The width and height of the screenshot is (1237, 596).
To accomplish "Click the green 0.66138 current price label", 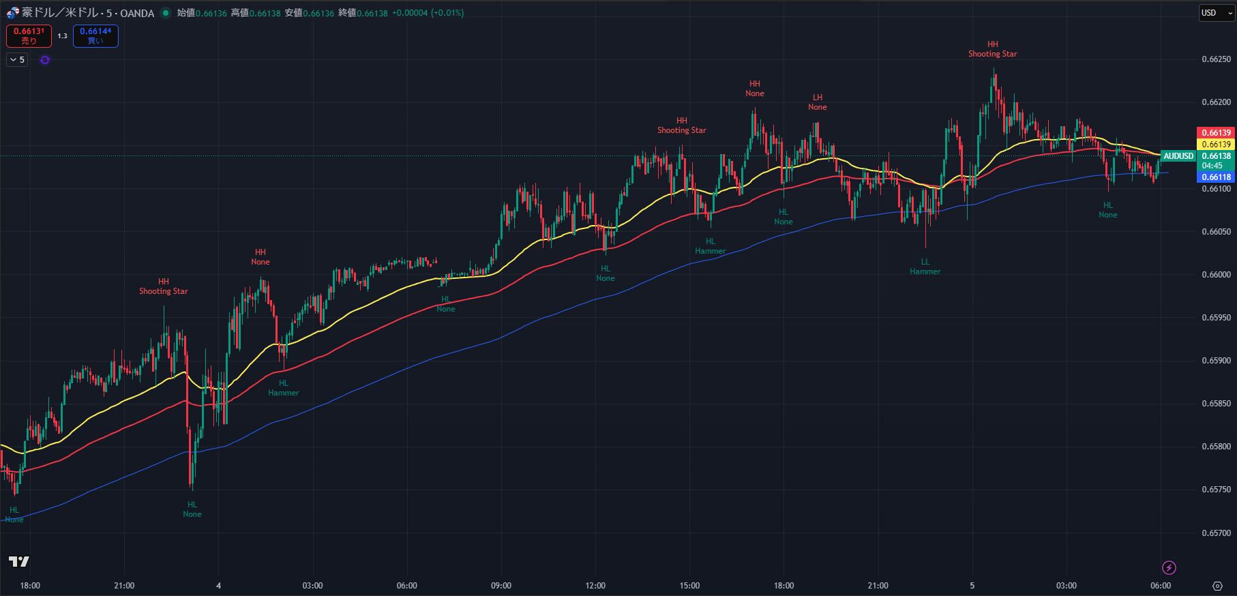I will 1216,156.
